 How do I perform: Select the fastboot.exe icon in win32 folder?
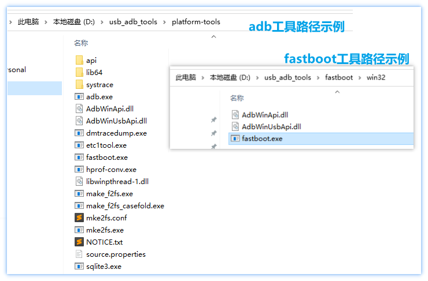pos(235,138)
